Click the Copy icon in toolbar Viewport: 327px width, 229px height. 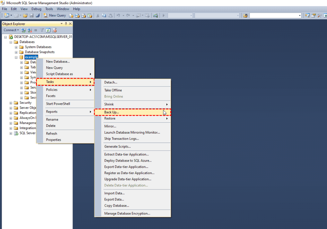pyautogui.click(x=104, y=15)
